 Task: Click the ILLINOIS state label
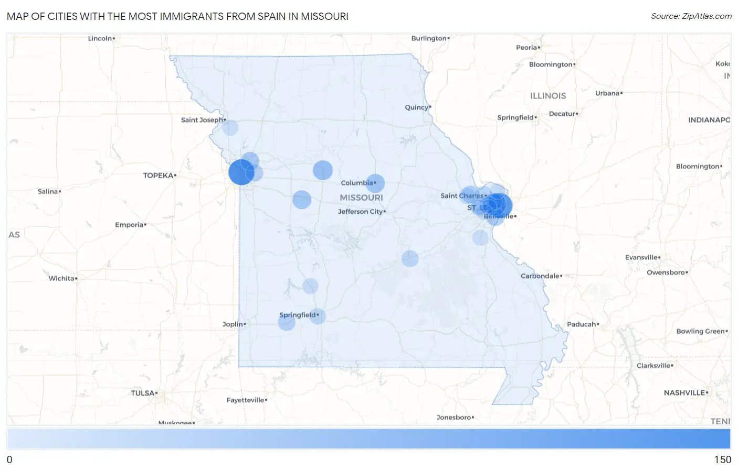pyautogui.click(x=548, y=96)
